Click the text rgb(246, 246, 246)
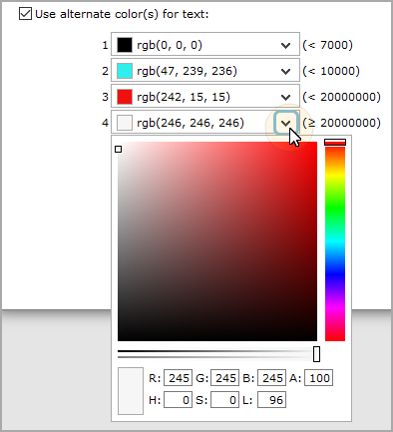This screenshot has height=432, width=393. pos(191,123)
